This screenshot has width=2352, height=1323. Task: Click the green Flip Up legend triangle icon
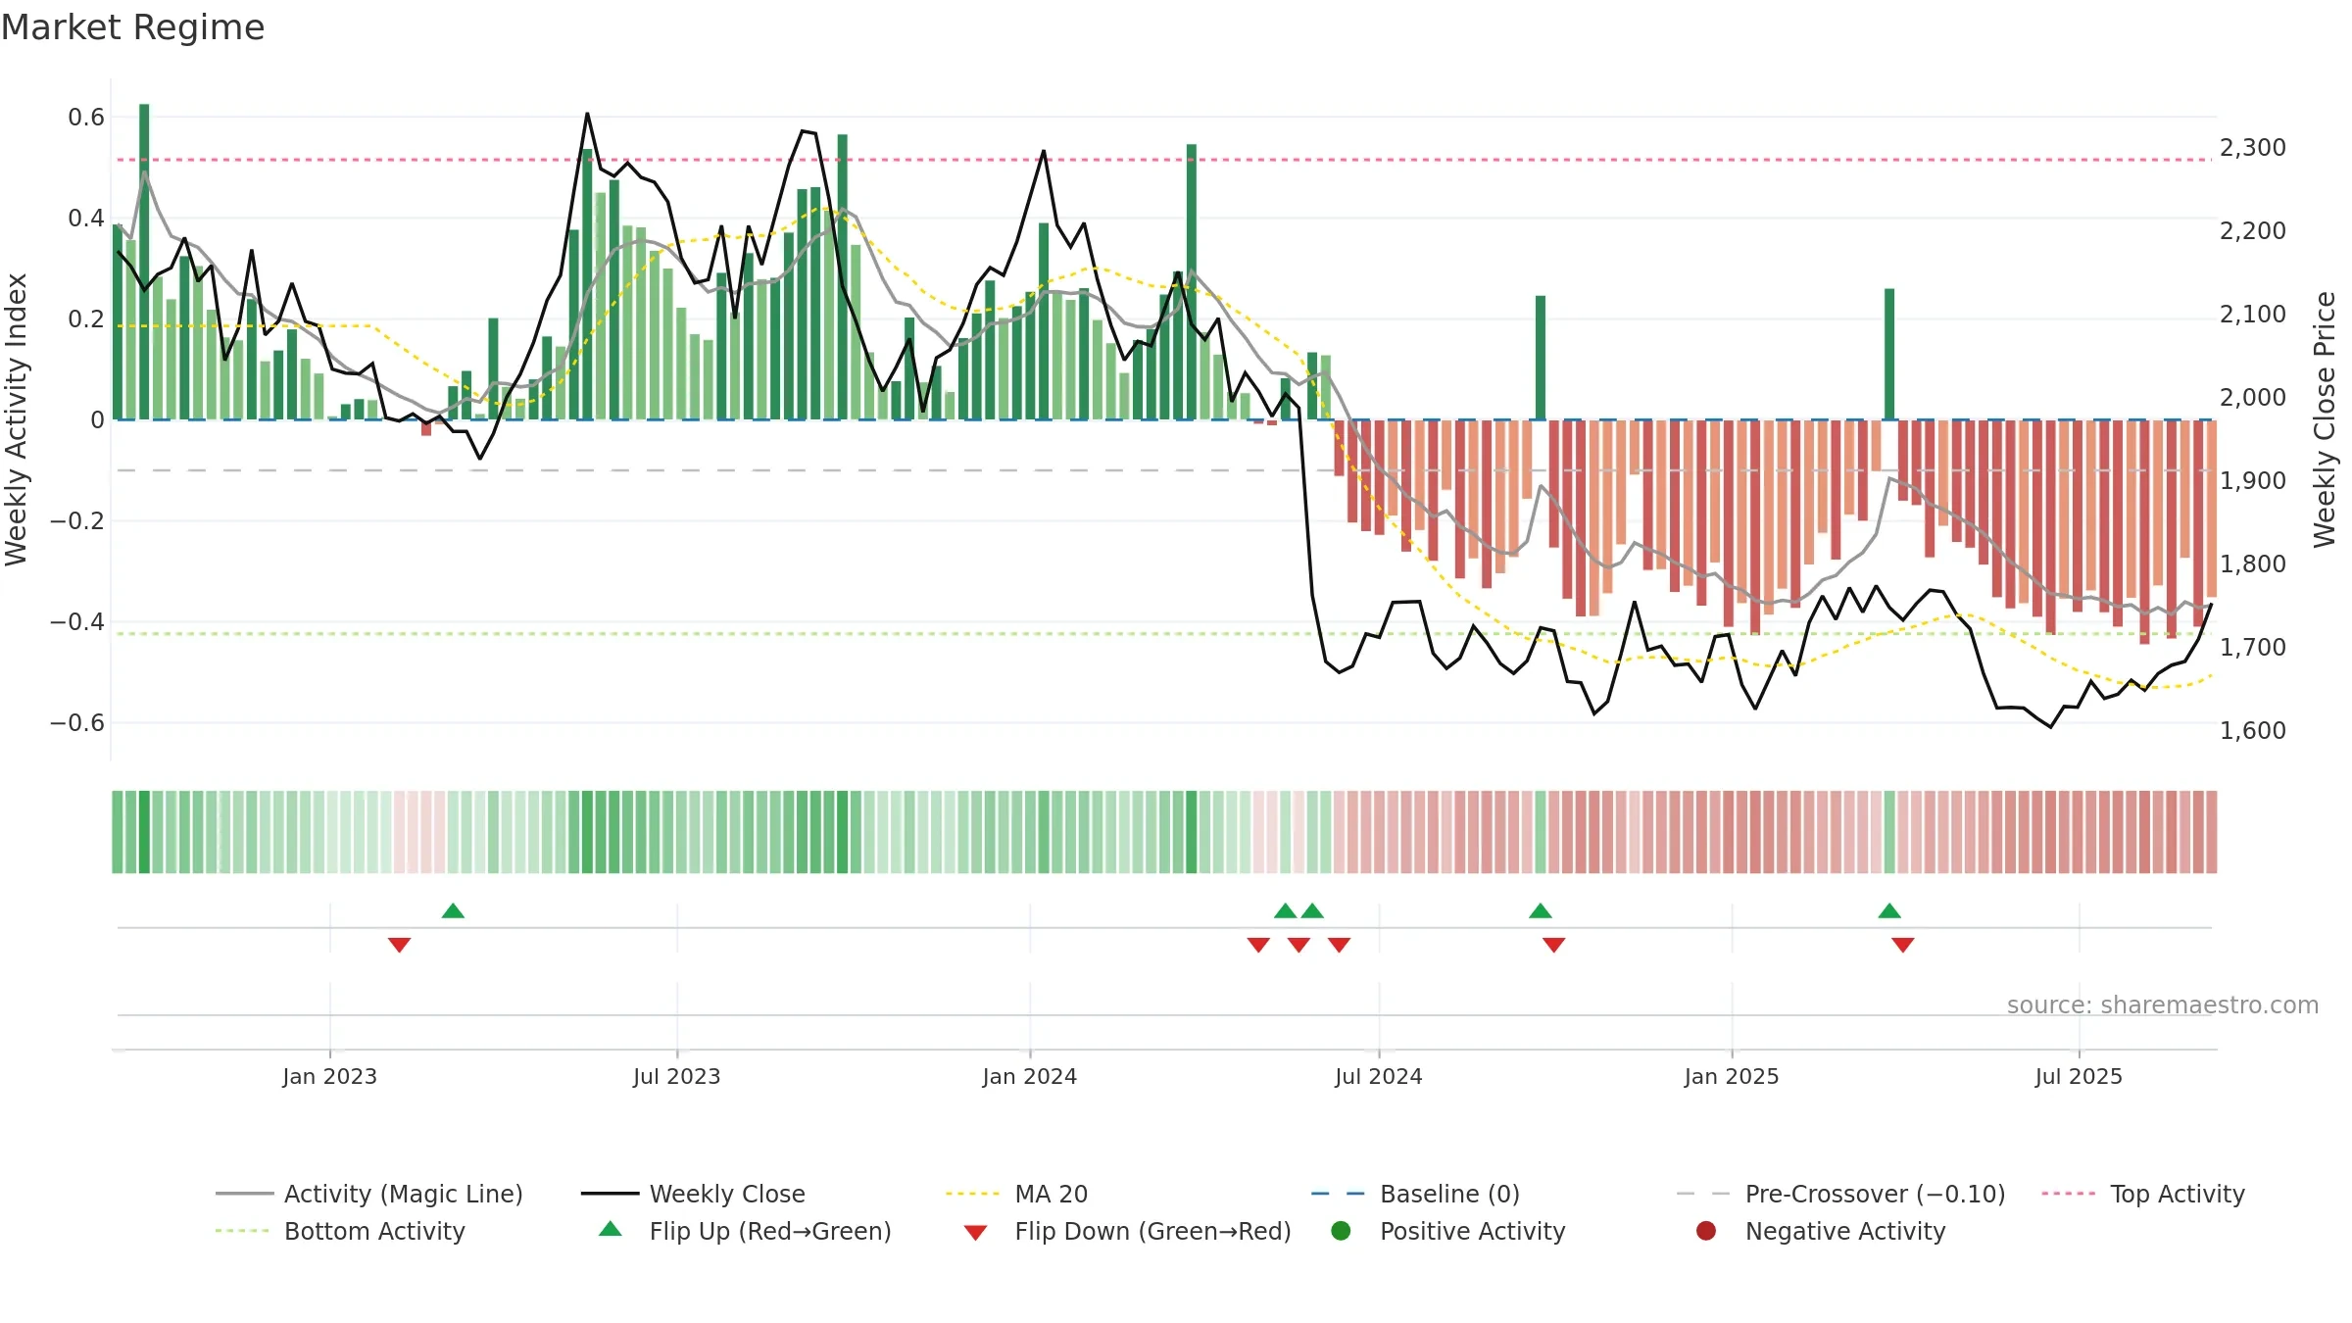611,1229
